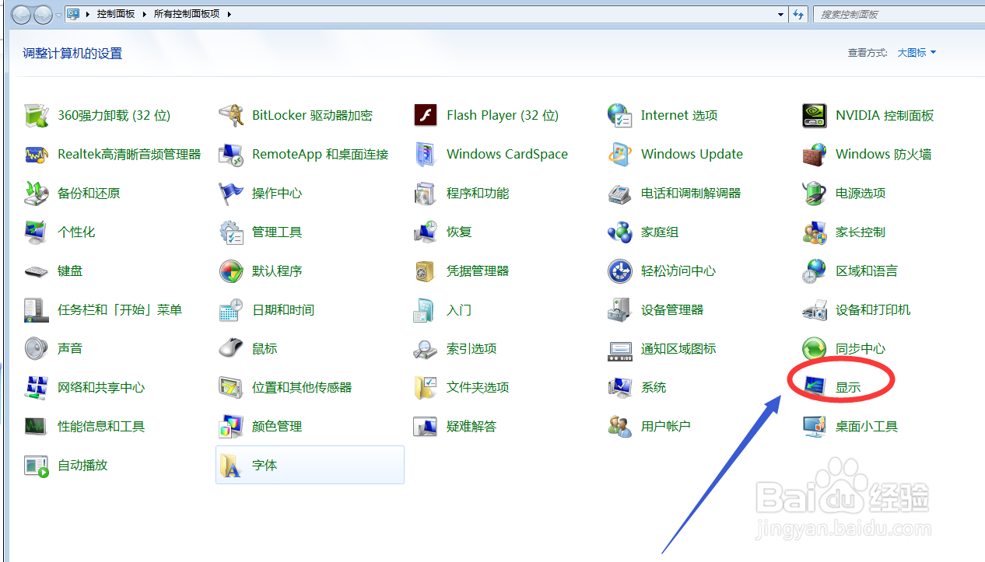Open 设备和打印机 printer icon

click(x=815, y=310)
